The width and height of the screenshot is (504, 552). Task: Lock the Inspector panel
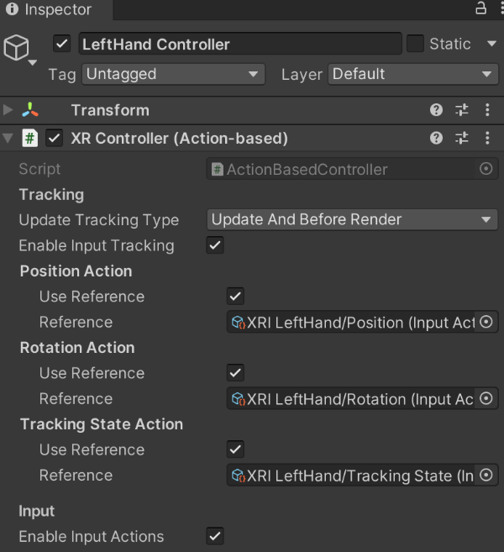point(480,8)
